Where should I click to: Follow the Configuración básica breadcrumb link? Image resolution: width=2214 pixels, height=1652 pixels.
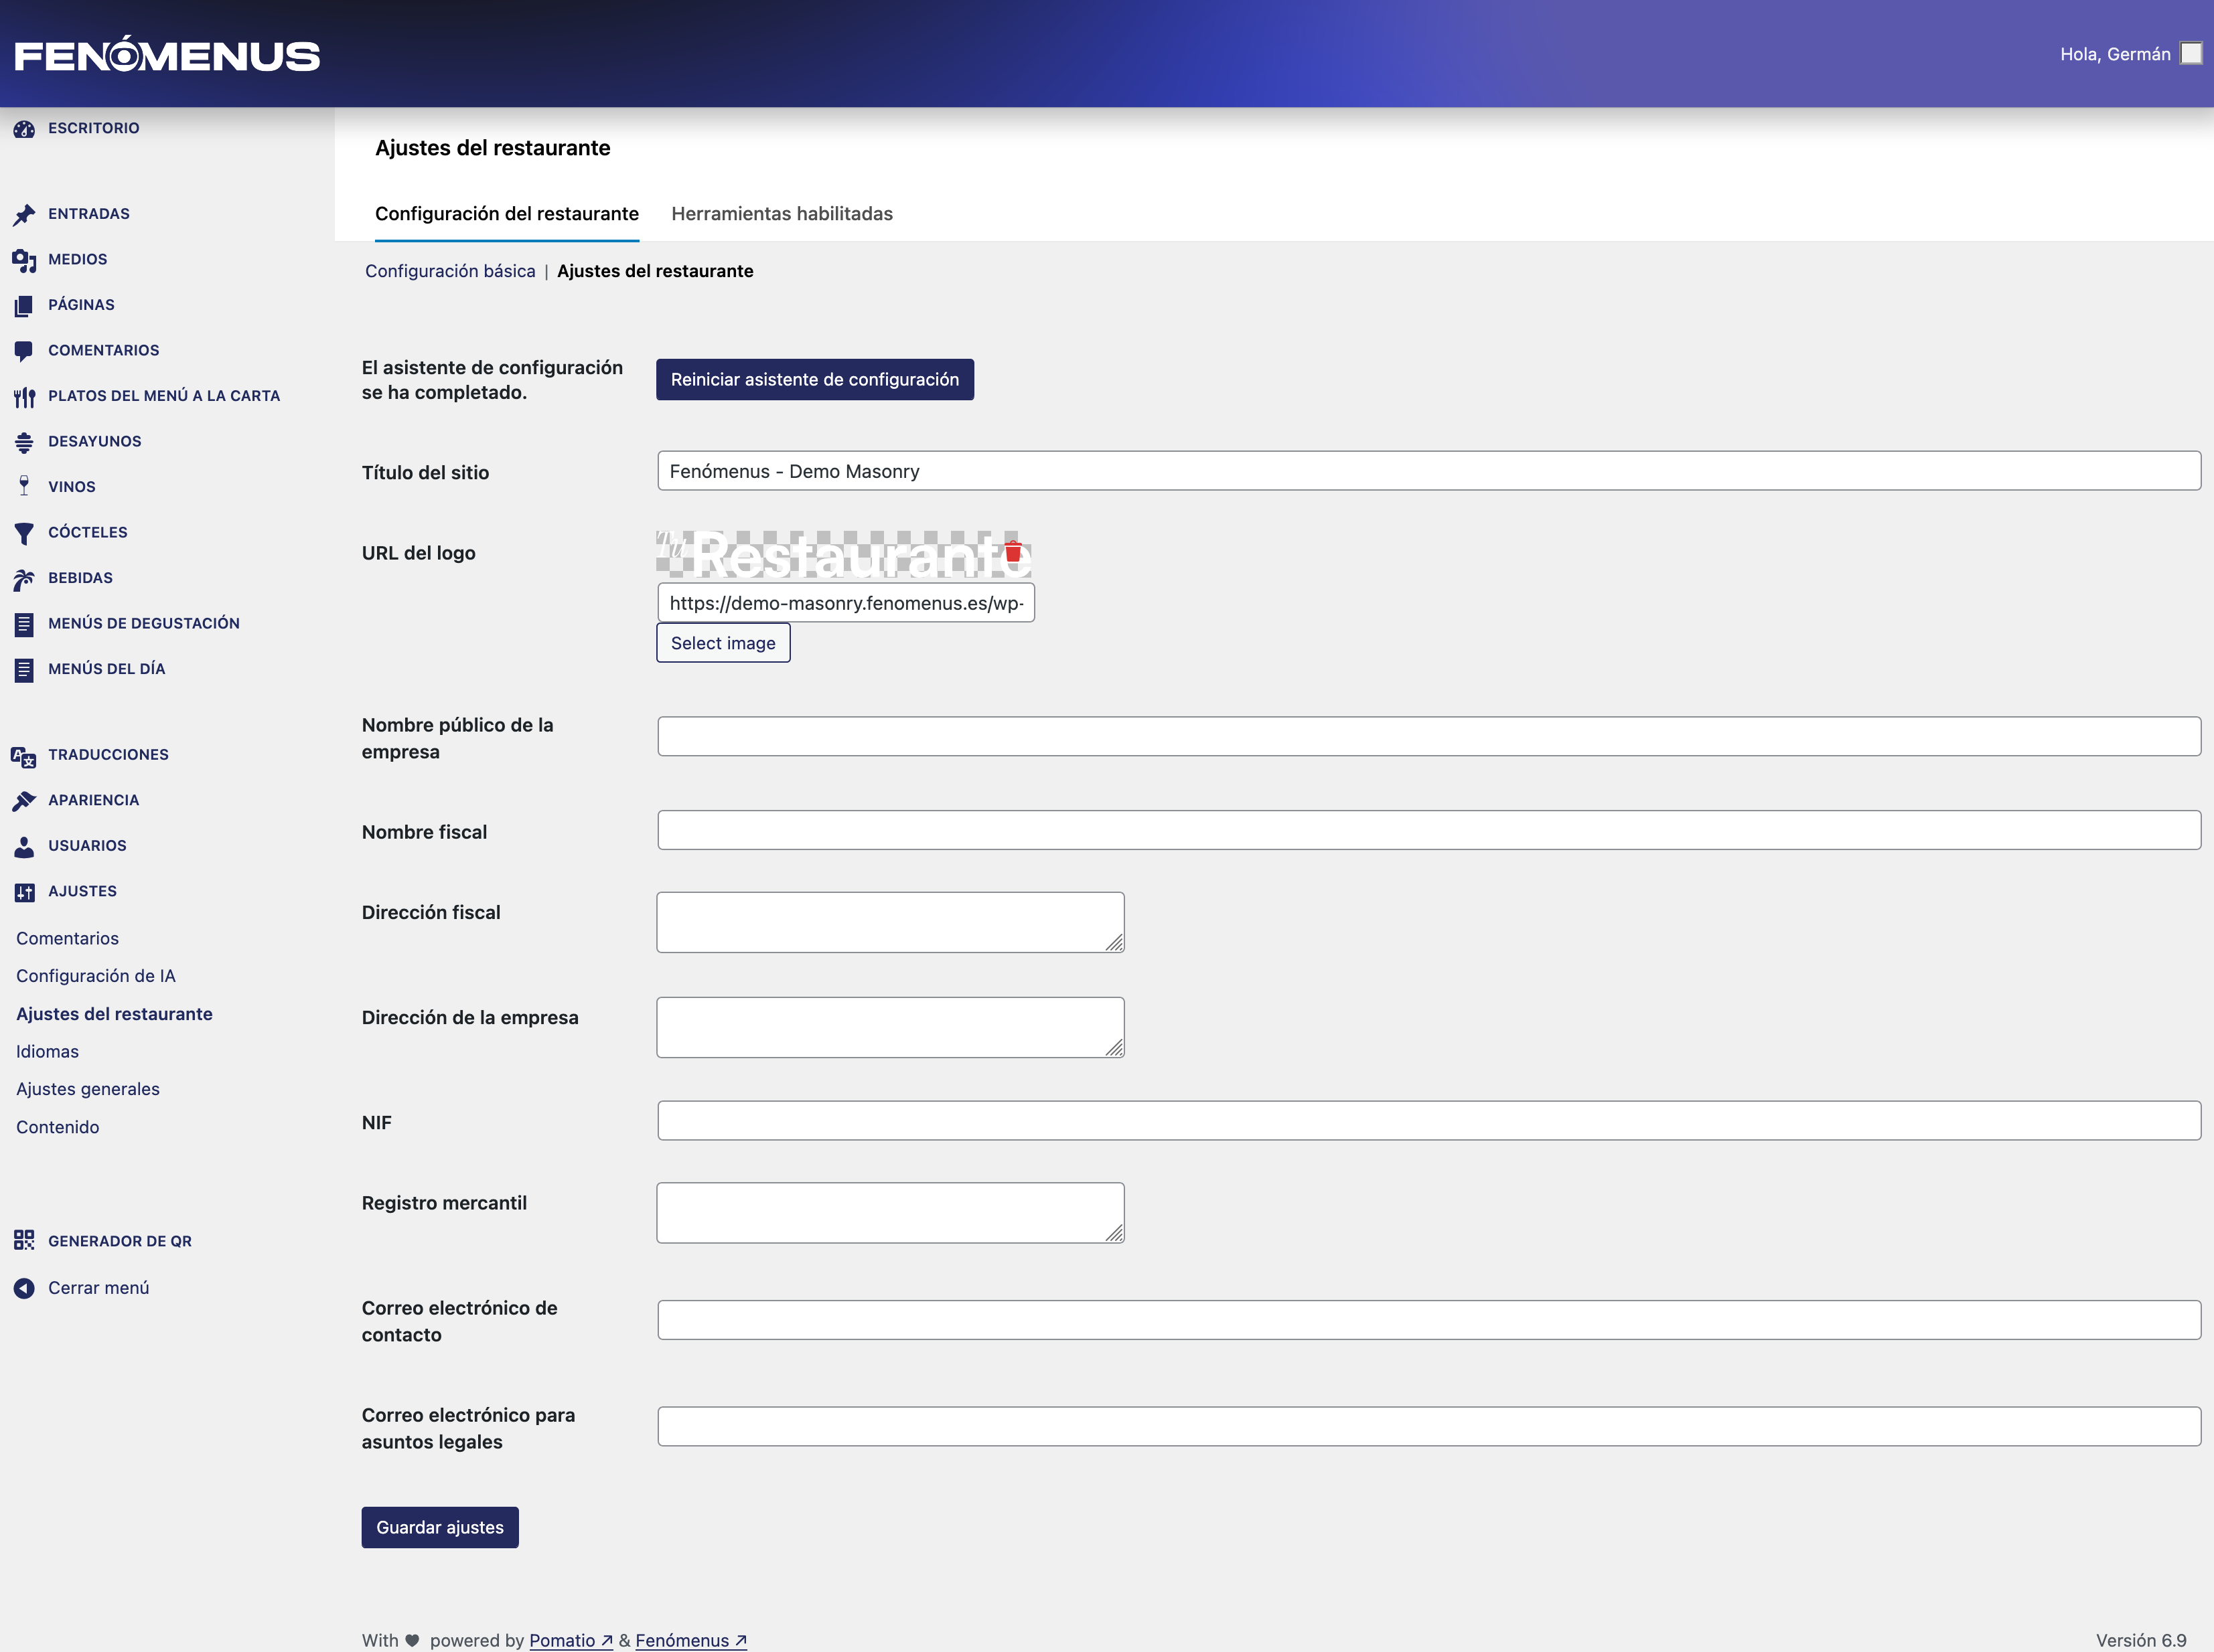pyautogui.click(x=449, y=271)
